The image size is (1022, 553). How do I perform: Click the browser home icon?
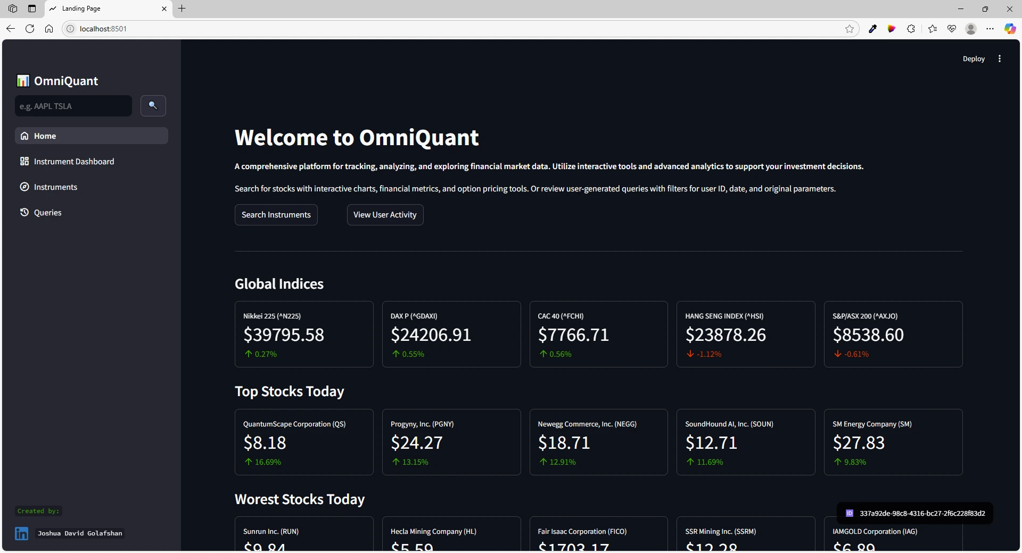[49, 29]
